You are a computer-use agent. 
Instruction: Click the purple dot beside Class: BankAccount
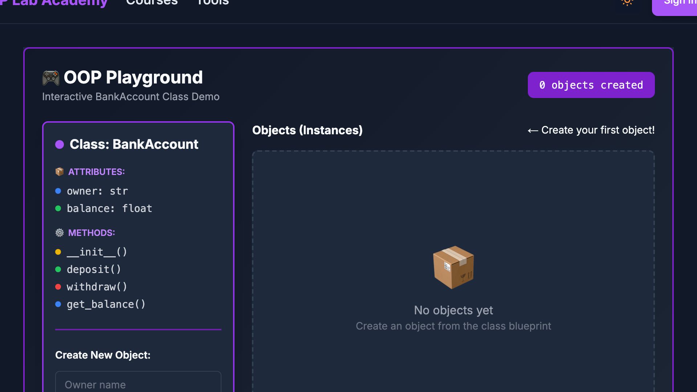[x=60, y=144]
